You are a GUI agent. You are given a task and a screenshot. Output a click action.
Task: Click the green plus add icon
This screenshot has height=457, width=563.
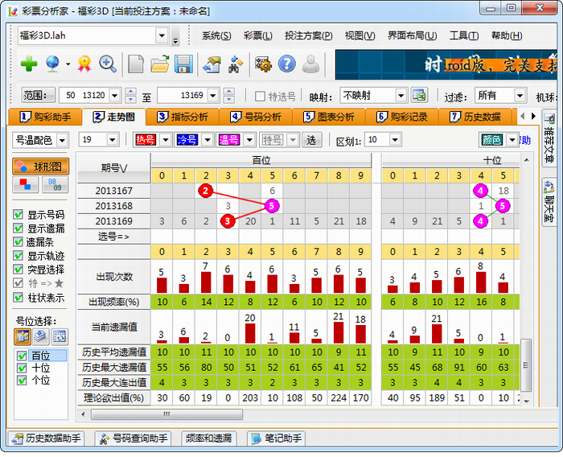click(29, 64)
